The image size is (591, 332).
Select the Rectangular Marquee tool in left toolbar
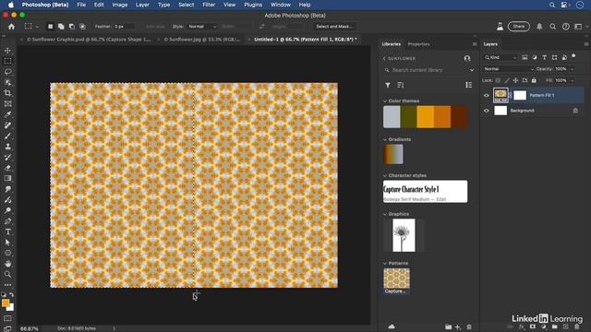(7, 61)
